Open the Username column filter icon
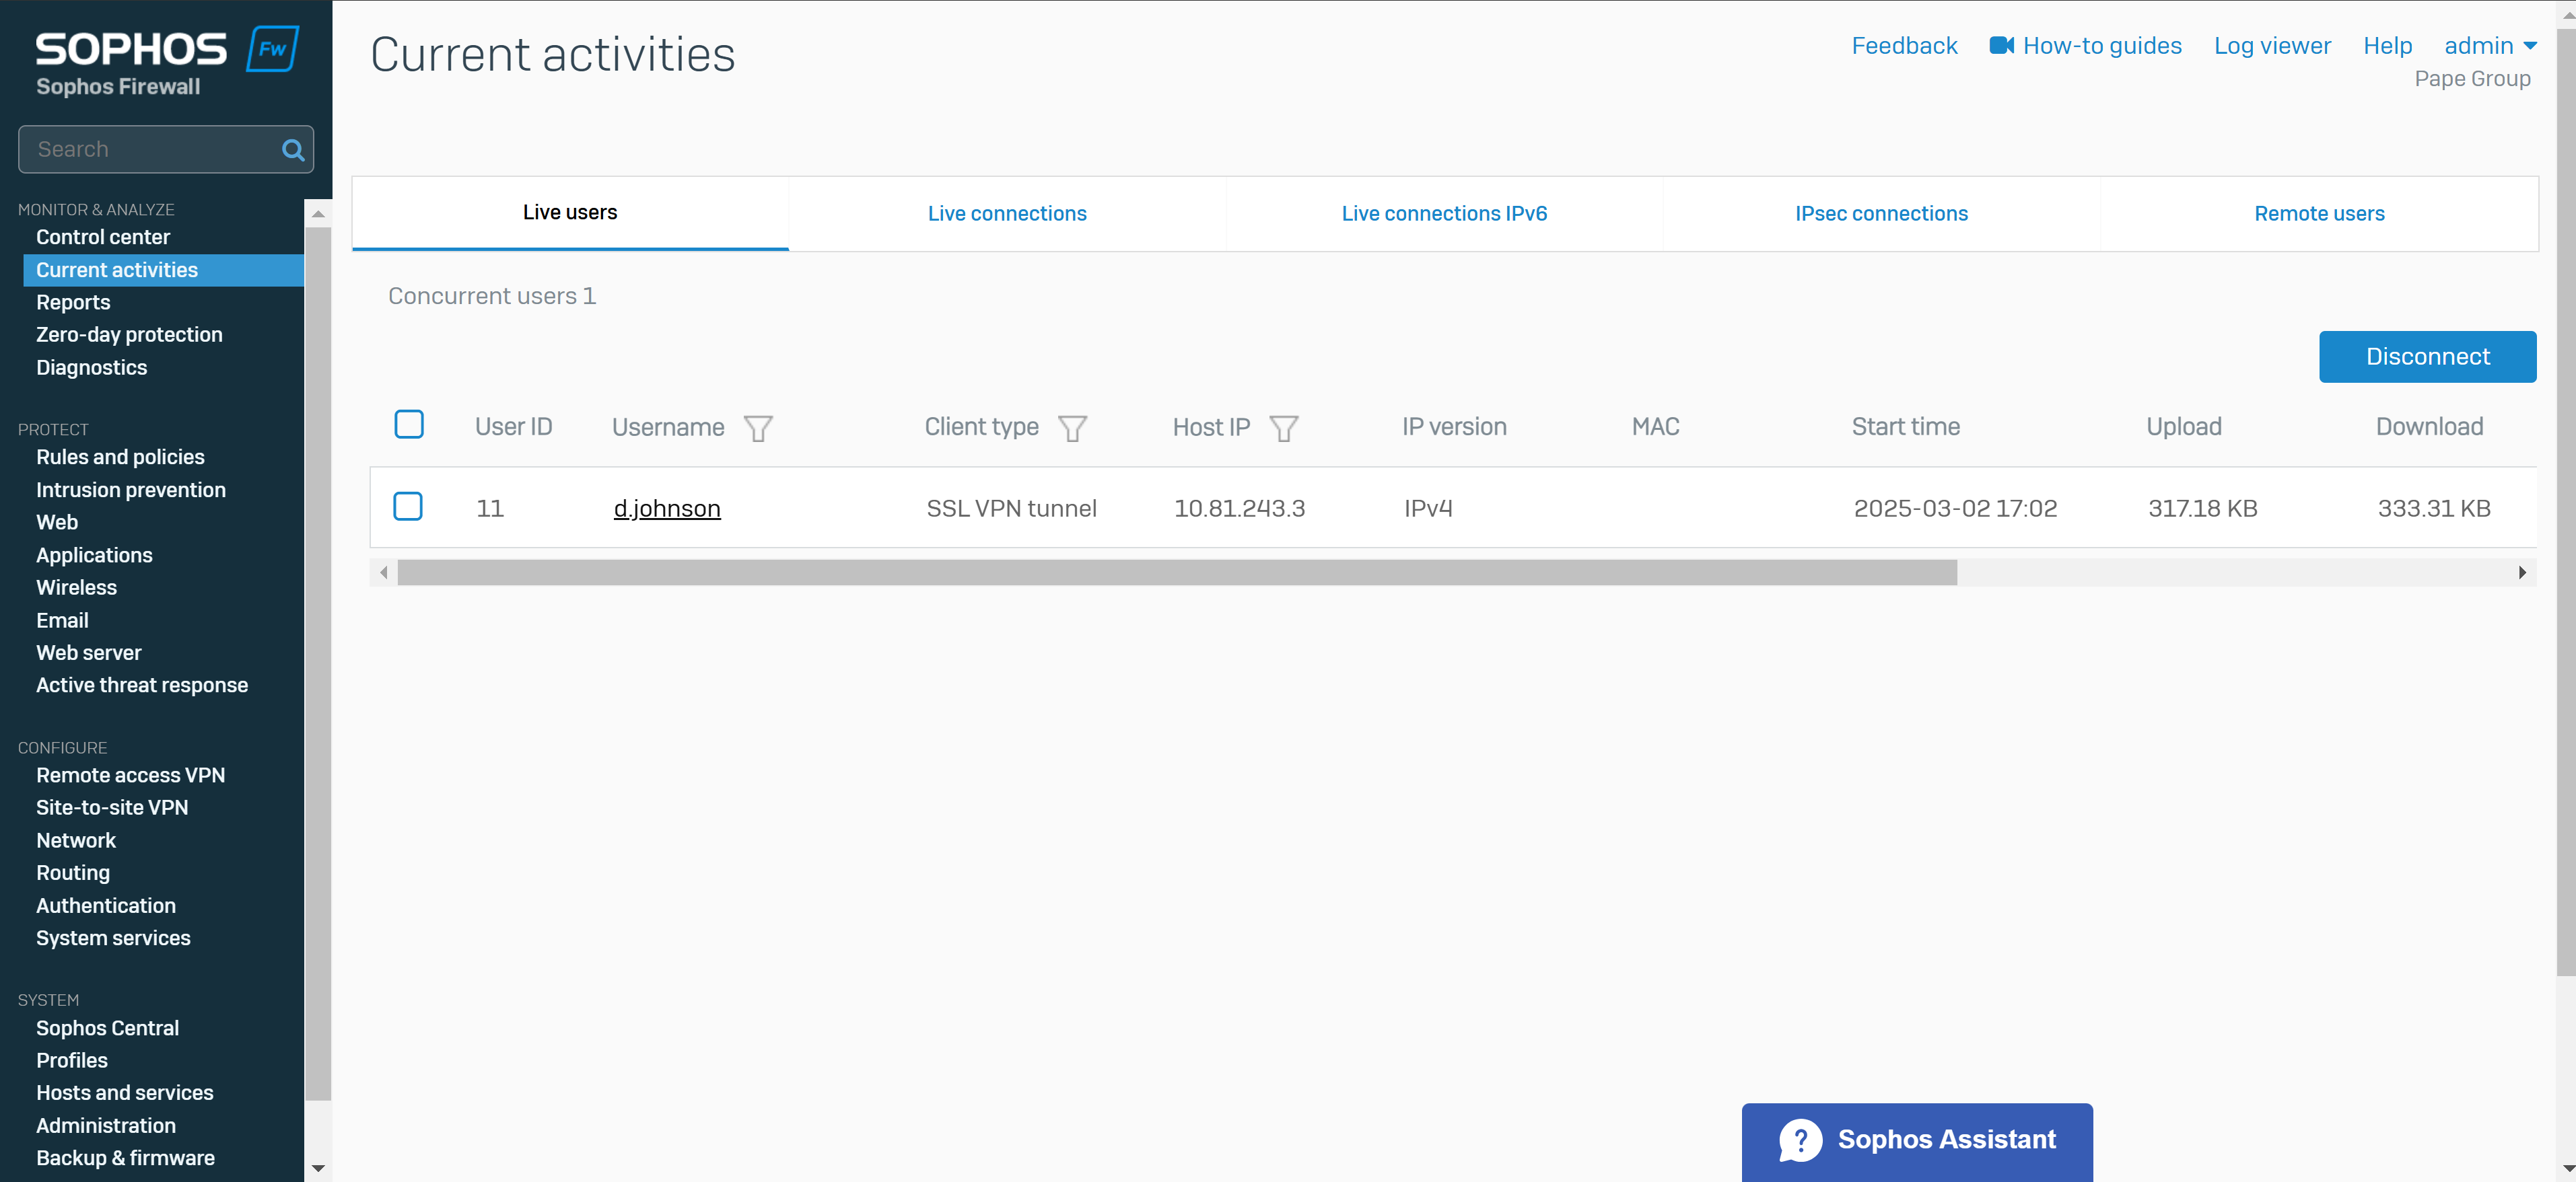 click(x=758, y=428)
